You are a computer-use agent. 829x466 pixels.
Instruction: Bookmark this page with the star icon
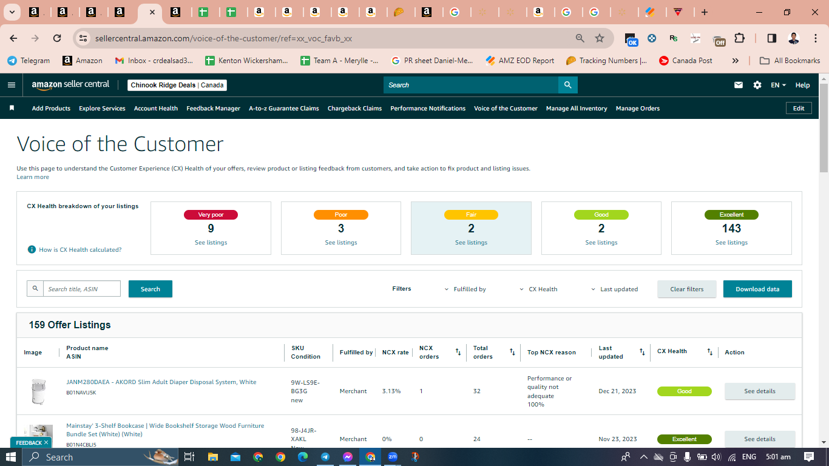pyautogui.click(x=600, y=38)
